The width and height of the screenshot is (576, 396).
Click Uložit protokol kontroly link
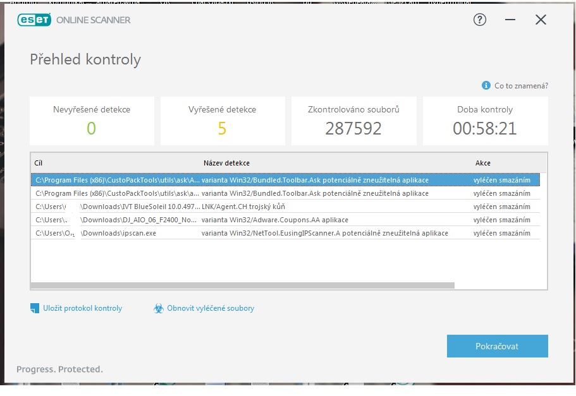tap(82, 308)
